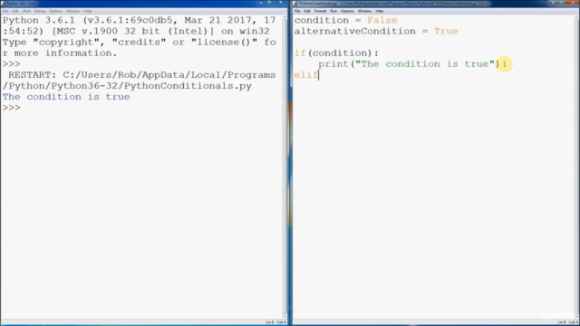The width and height of the screenshot is (580, 326).
Task: Click the editor window vertical scrollbar
Action: point(576,167)
